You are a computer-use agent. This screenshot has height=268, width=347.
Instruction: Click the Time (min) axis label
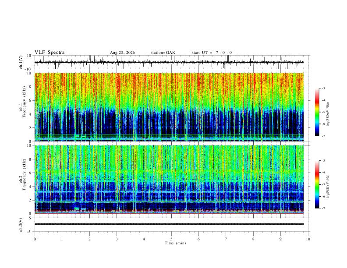175,243
